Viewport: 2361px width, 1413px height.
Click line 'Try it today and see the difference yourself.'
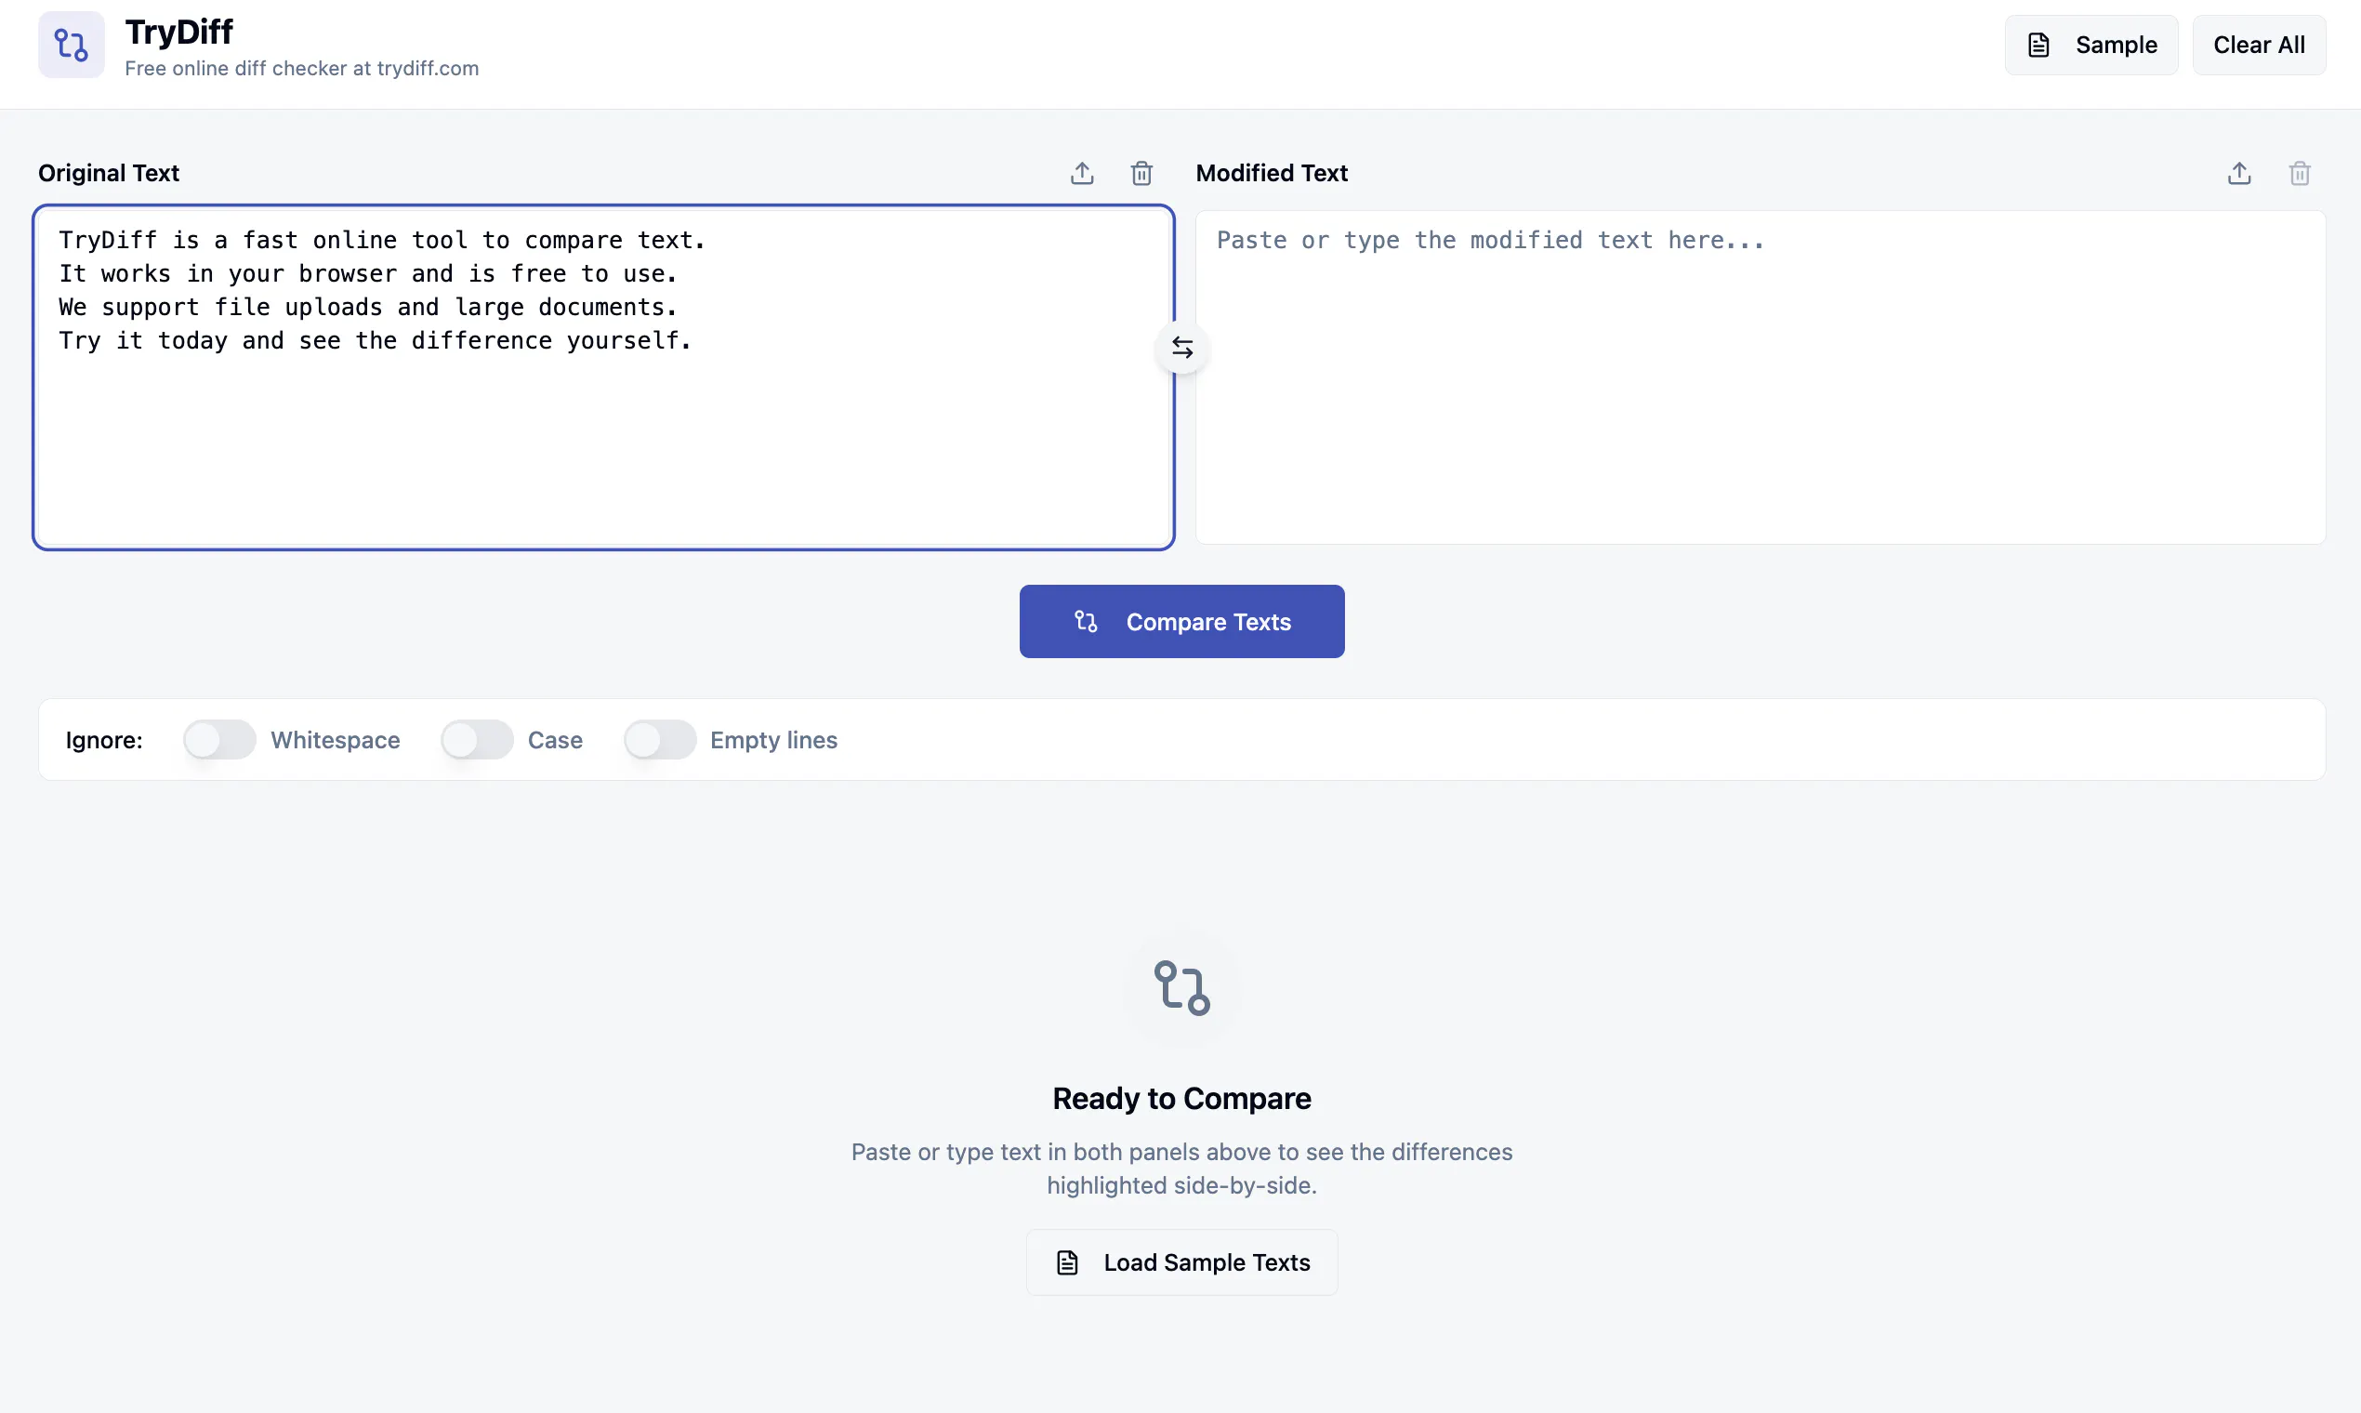point(376,341)
